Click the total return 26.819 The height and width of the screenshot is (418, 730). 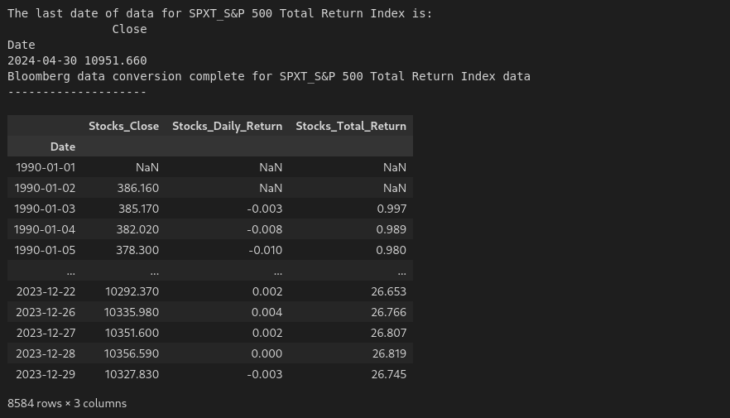click(x=389, y=353)
